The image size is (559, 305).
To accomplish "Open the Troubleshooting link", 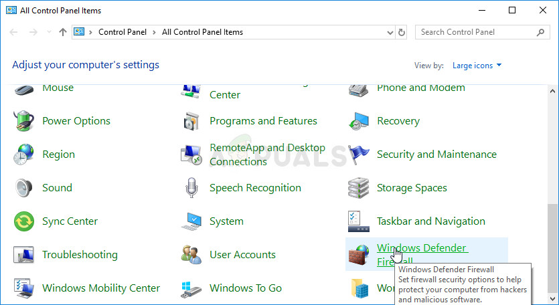I will [x=80, y=255].
